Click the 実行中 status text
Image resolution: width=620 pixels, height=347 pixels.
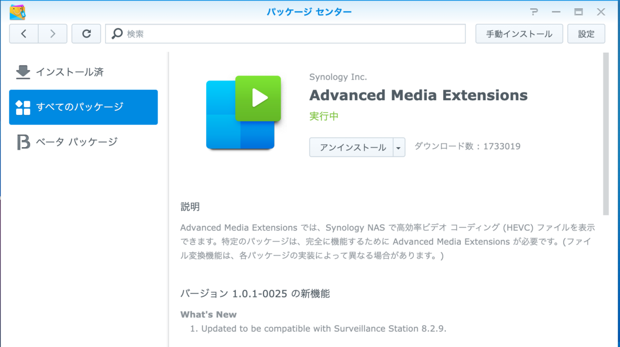[x=324, y=116]
